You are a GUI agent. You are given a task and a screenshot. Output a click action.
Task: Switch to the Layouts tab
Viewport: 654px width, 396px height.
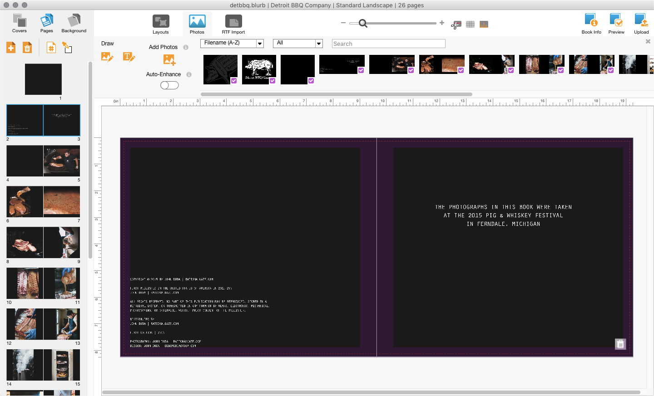click(x=161, y=24)
